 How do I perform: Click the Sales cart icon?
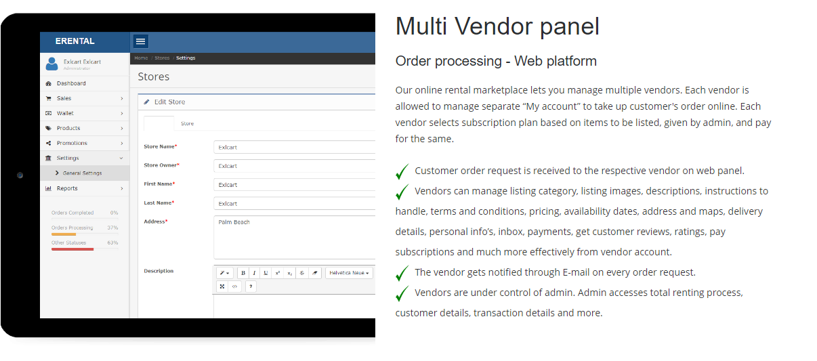(x=48, y=98)
